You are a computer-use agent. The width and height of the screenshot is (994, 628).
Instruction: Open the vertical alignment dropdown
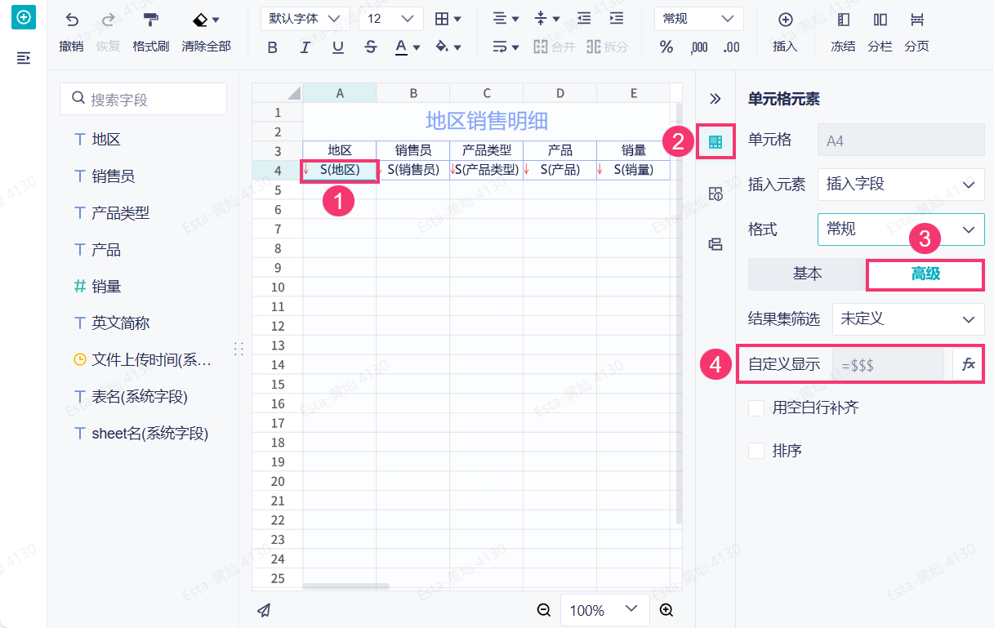(546, 19)
